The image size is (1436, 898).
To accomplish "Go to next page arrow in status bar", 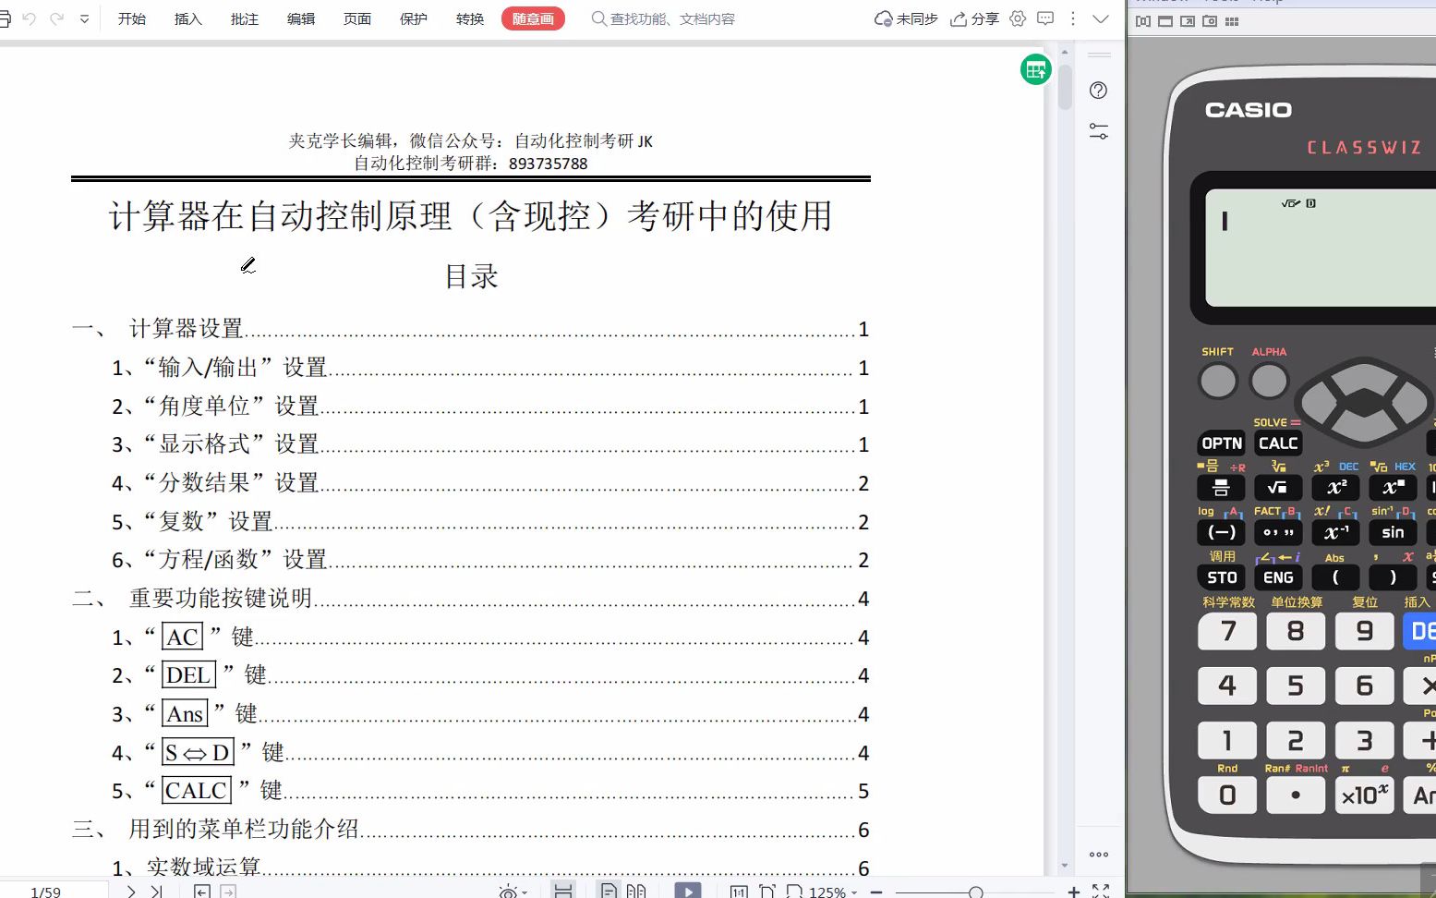I will tap(131, 892).
